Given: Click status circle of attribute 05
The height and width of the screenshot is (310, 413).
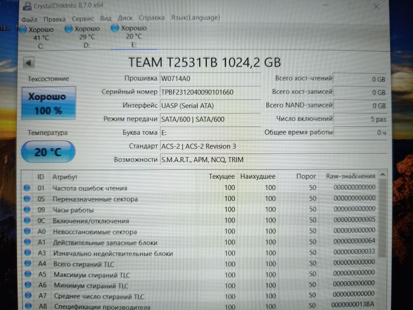Looking at the screenshot, I should click(x=27, y=199).
